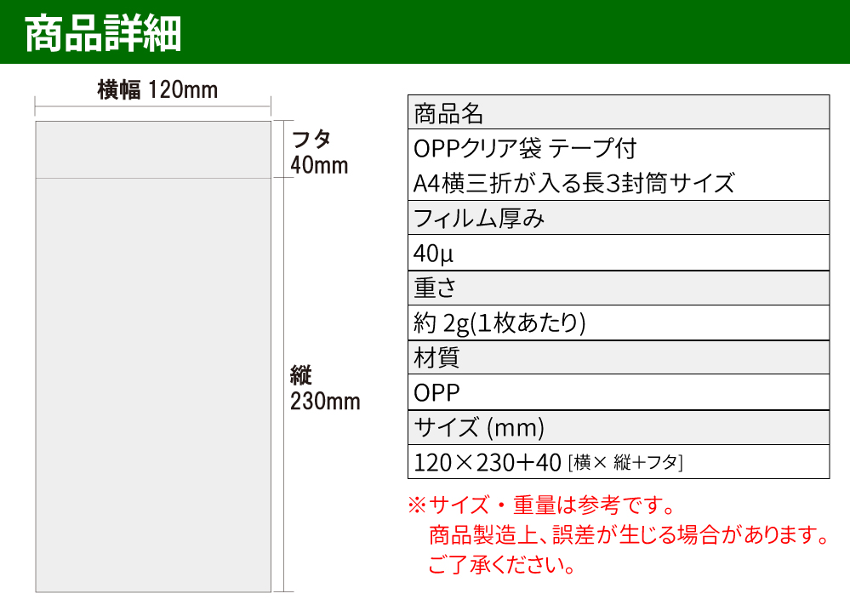Click the red ※サイズ・重量は参考です note
This screenshot has height=605, width=850.
[542, 506]
